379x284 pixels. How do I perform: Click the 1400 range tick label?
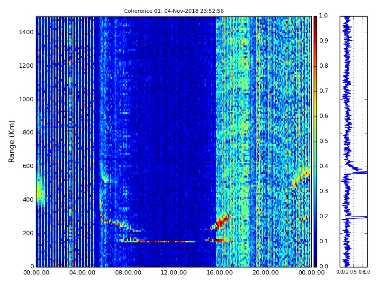tap(27, 32)
